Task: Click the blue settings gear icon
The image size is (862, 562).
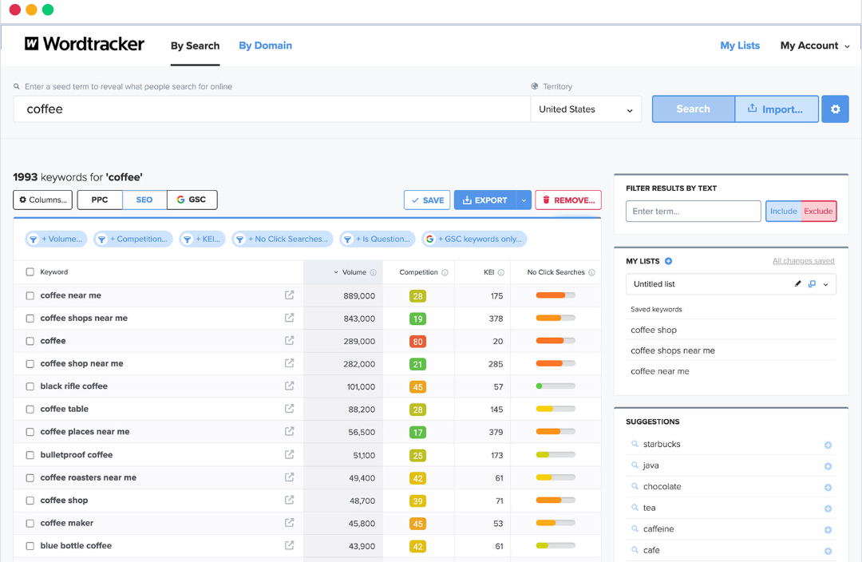Action: coord(835,109)
